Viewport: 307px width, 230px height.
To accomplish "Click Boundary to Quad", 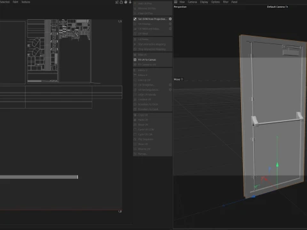I will coord(152,109).
